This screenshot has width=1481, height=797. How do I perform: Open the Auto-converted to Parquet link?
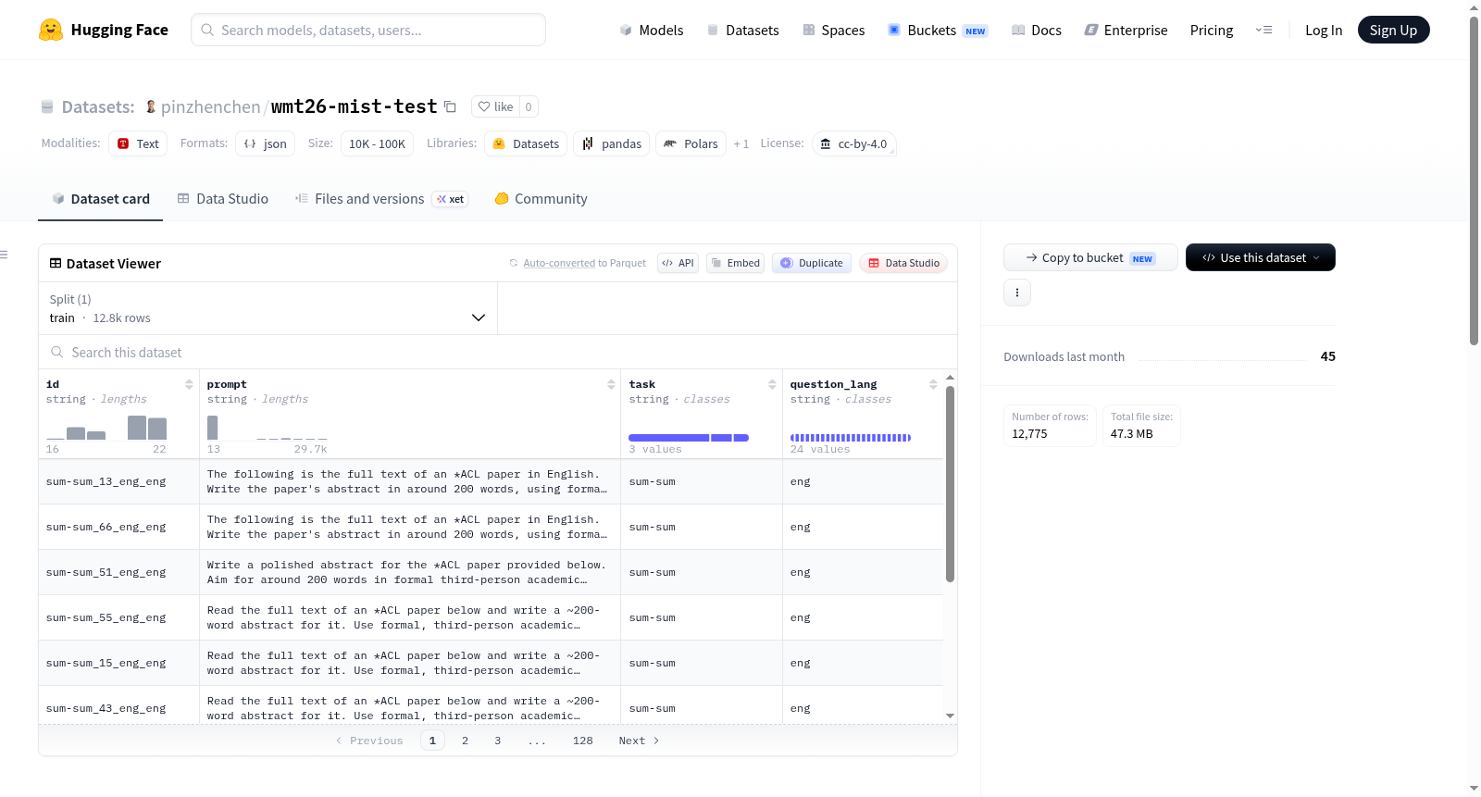(584, 263)
